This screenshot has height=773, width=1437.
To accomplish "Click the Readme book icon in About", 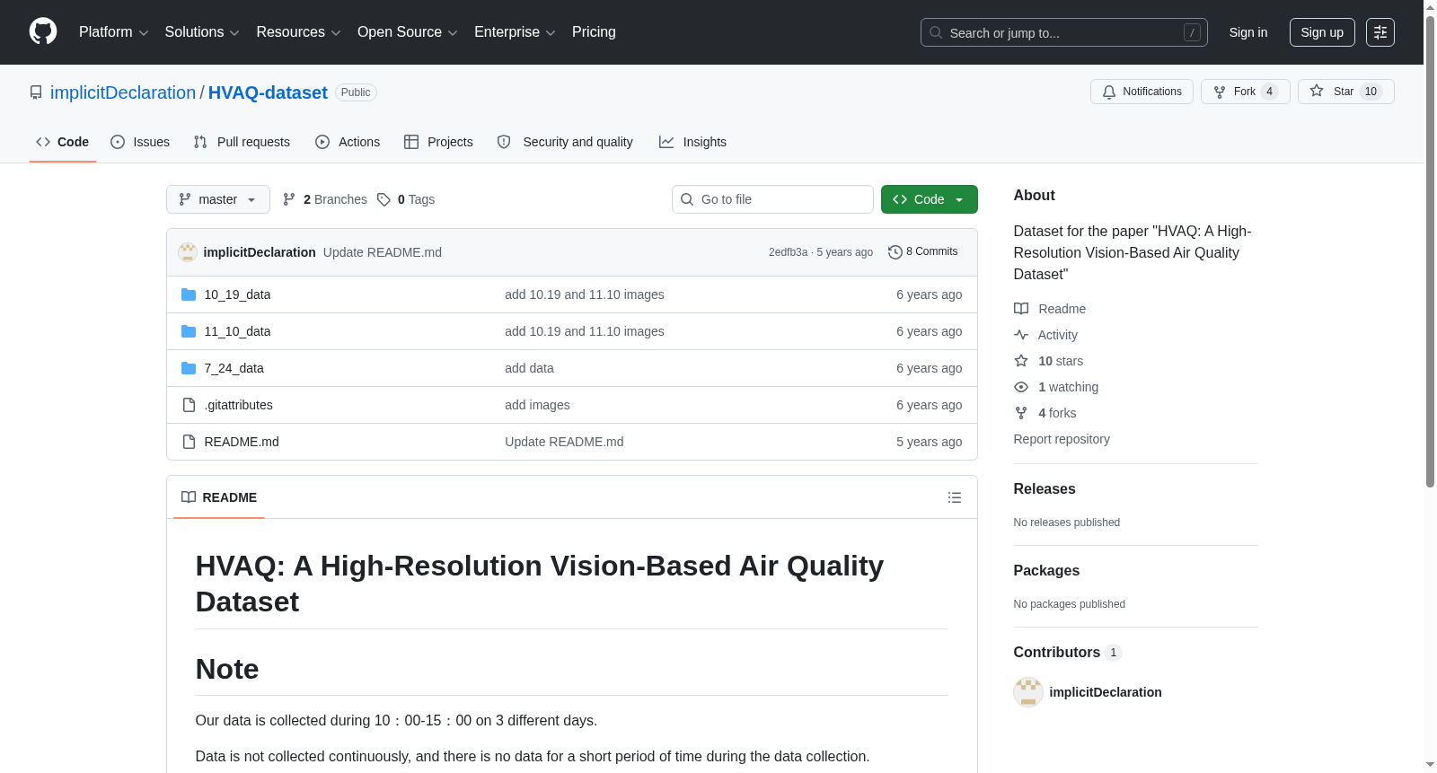I will pos(1021,309).
